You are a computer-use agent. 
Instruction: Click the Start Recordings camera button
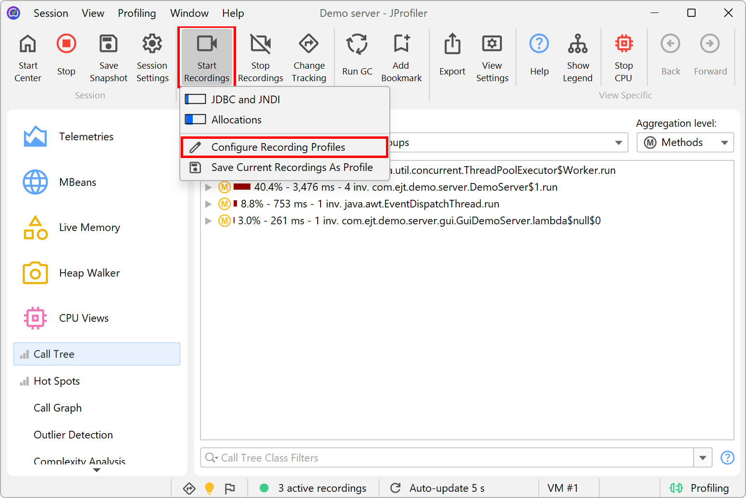pyautogui.click(x=207, y=57)
